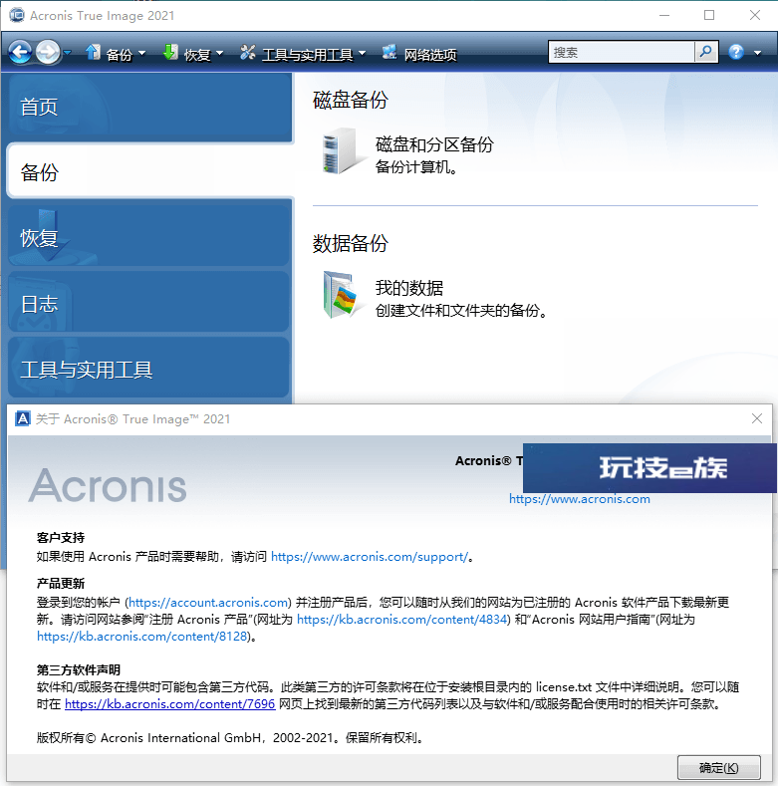Open the navigation history dropdown arrow

(x=67, y=52)
